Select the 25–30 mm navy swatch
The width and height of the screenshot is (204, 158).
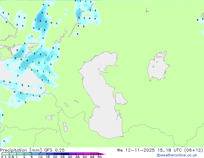pyautogui.click(x=65, y=154)
